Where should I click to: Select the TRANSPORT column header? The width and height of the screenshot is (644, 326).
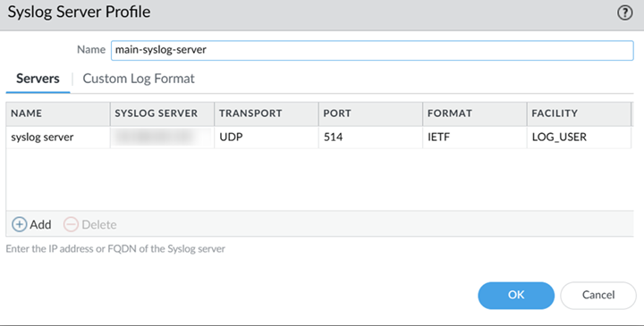[267, 113]
